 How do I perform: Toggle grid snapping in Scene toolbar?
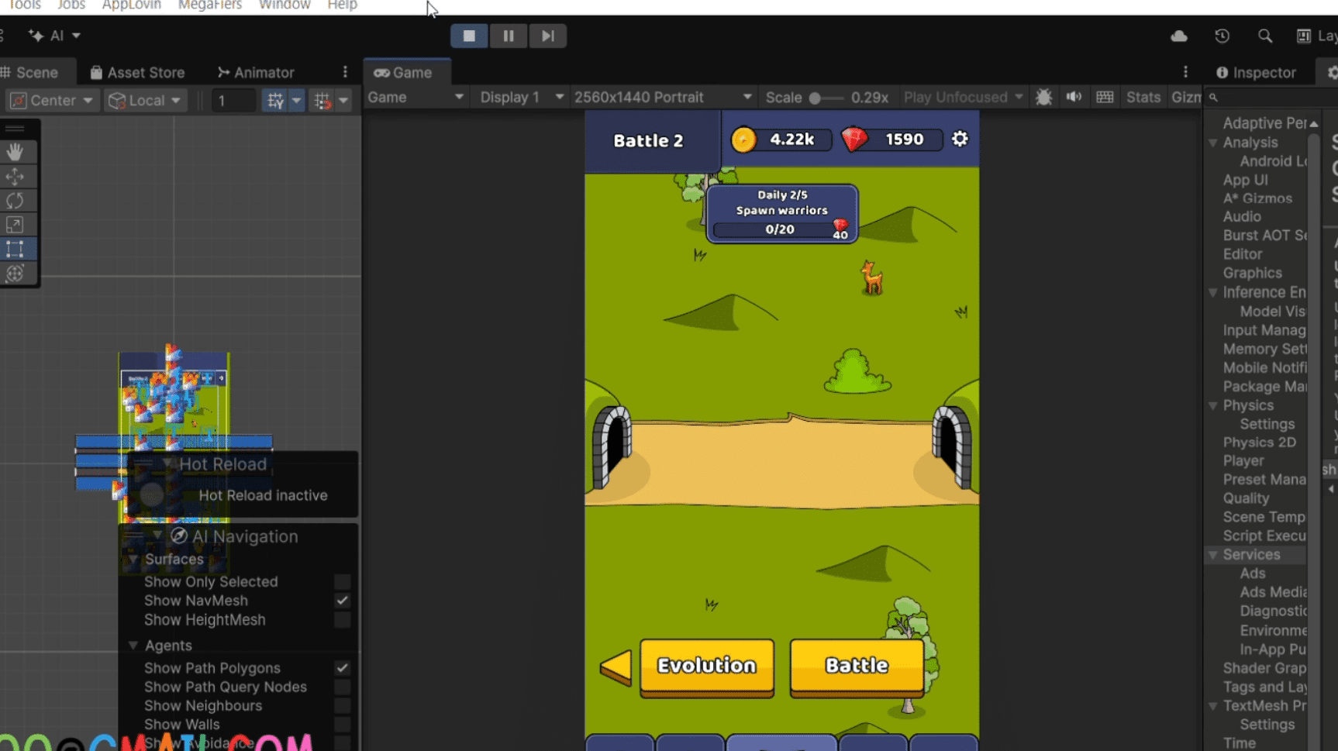(275, 100)
